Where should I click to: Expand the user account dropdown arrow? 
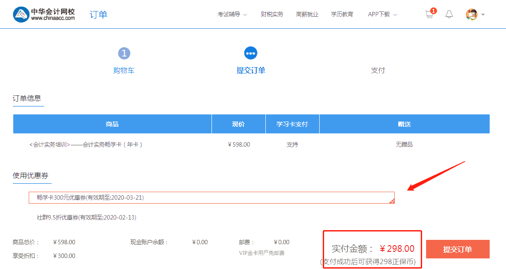click(483, 15)
